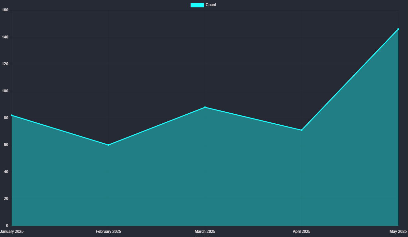Select the February 2025 data point
The height and width of the screenshot is (237, 408).
(108, 145)
